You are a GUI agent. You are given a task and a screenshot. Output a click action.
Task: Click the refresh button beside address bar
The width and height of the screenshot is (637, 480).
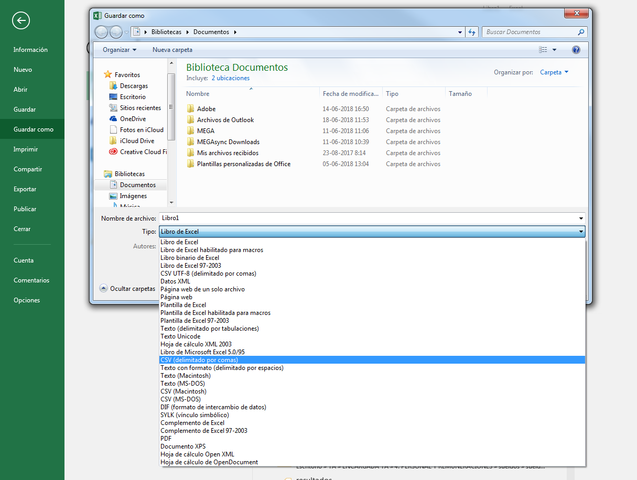point(472,32)
